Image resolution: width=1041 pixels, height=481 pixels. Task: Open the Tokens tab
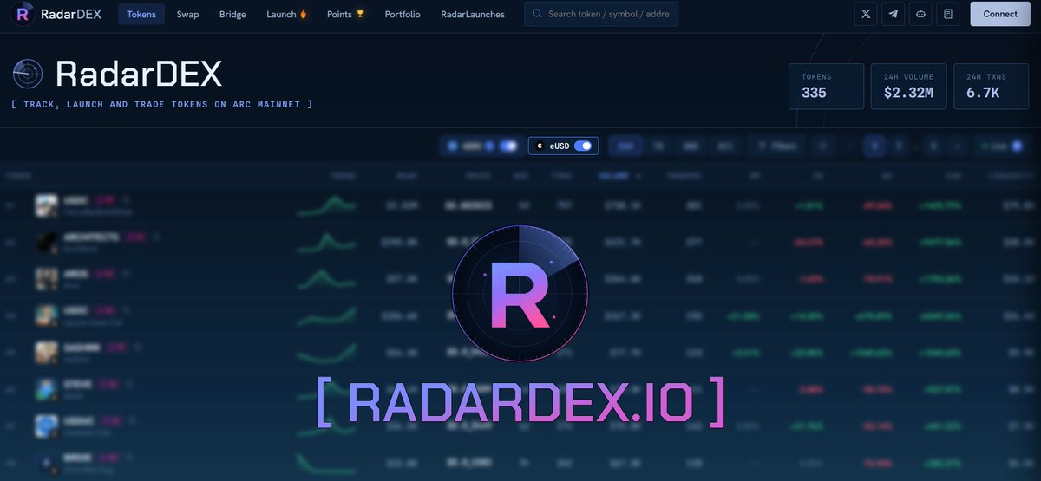[x=141, y=14]
